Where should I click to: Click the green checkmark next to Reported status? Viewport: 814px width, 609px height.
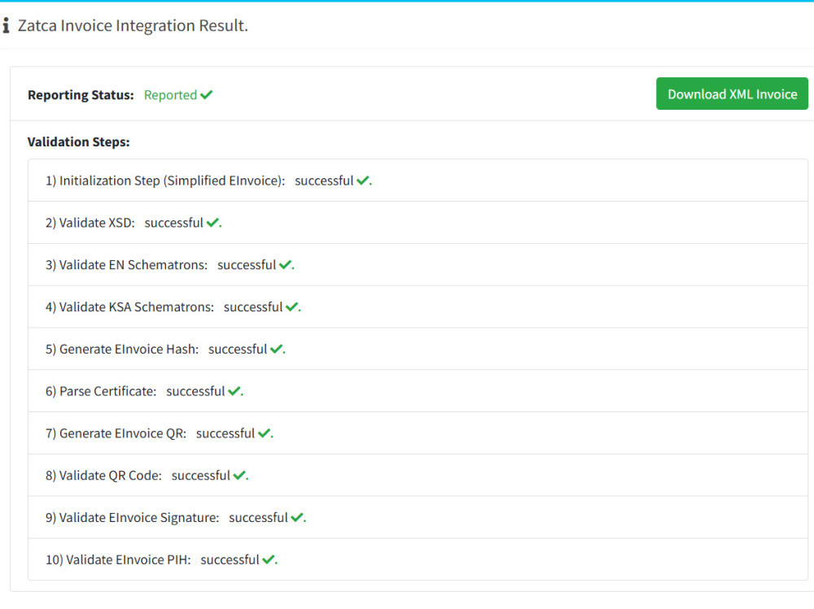[x=205, y=94]
